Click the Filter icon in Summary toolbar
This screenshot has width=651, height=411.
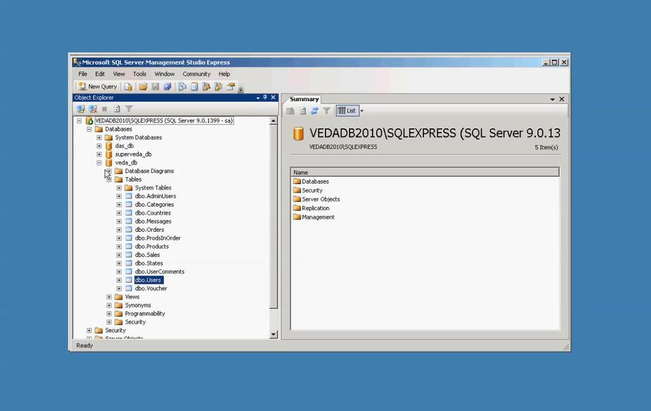pos(327,111)
